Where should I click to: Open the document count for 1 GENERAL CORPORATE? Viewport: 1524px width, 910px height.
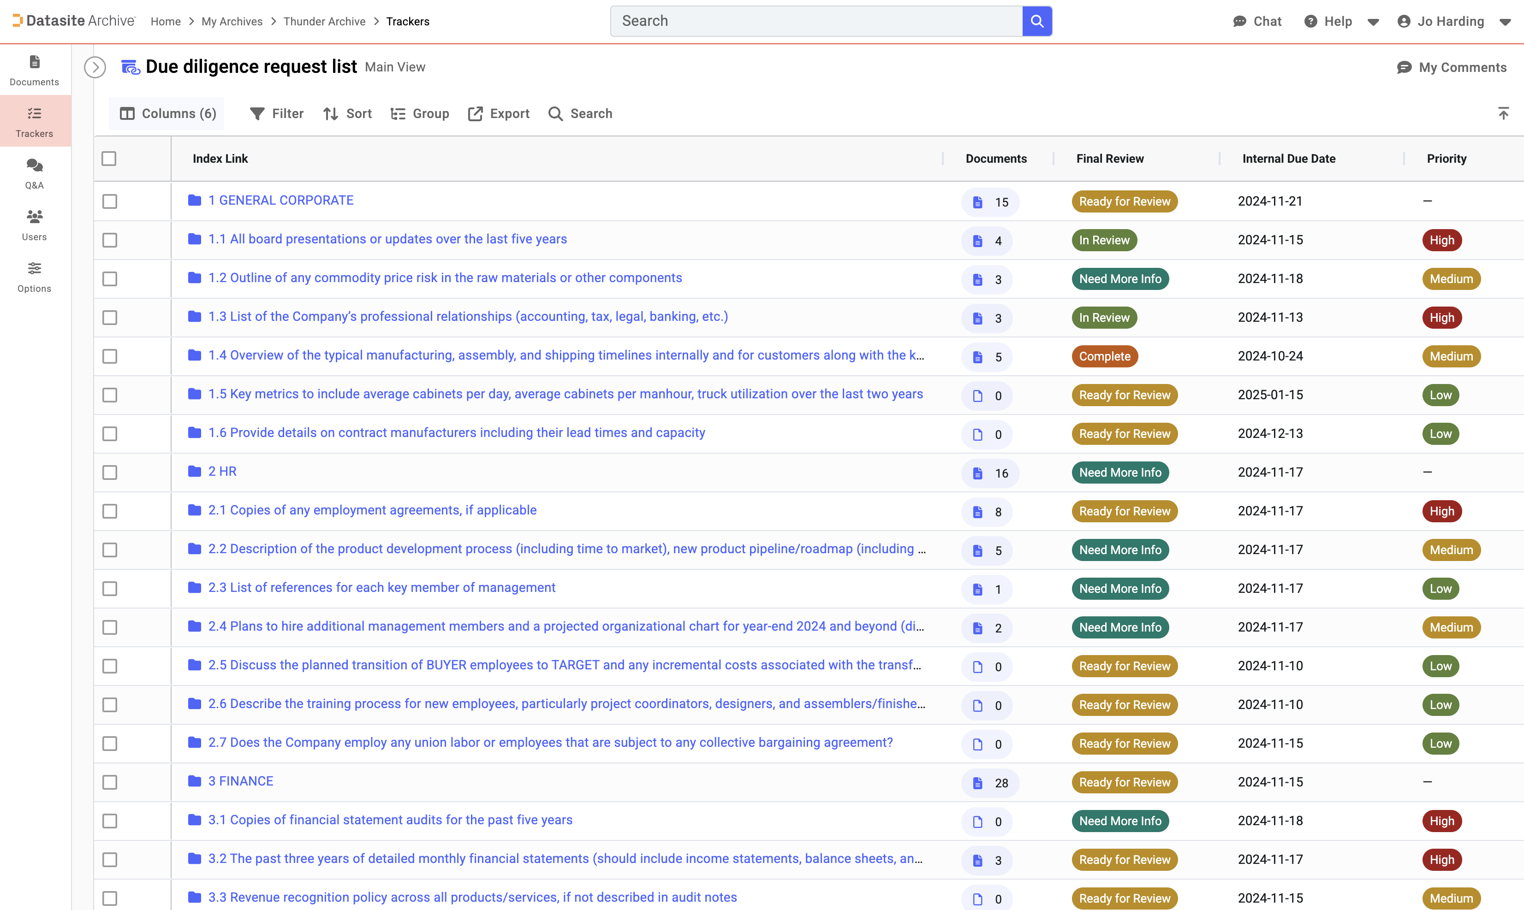(x=989, y=202)
